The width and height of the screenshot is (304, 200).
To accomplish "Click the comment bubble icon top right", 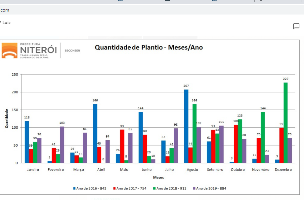I will pyautogui.click(x=296, y=26).
